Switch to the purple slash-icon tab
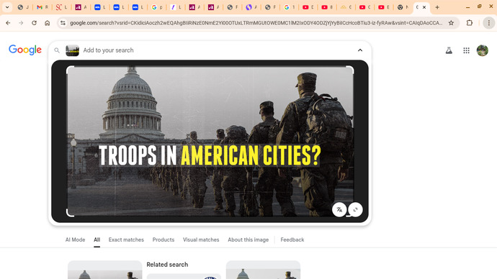This screenshot has height=279, width=497. tap(175, 7)
